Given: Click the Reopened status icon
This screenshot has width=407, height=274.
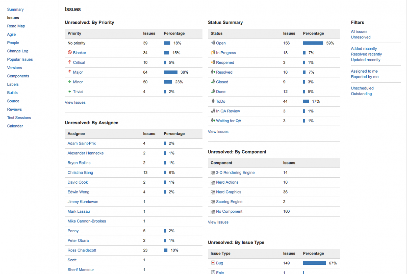Looking at the screenshot, I should coord(213,62).
